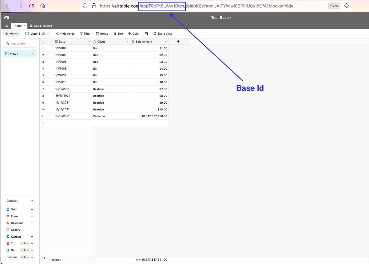Image resolution: width=369 pixels, height=264 pixels.
Task: Open the Hide fields menu
Action: 65,33
